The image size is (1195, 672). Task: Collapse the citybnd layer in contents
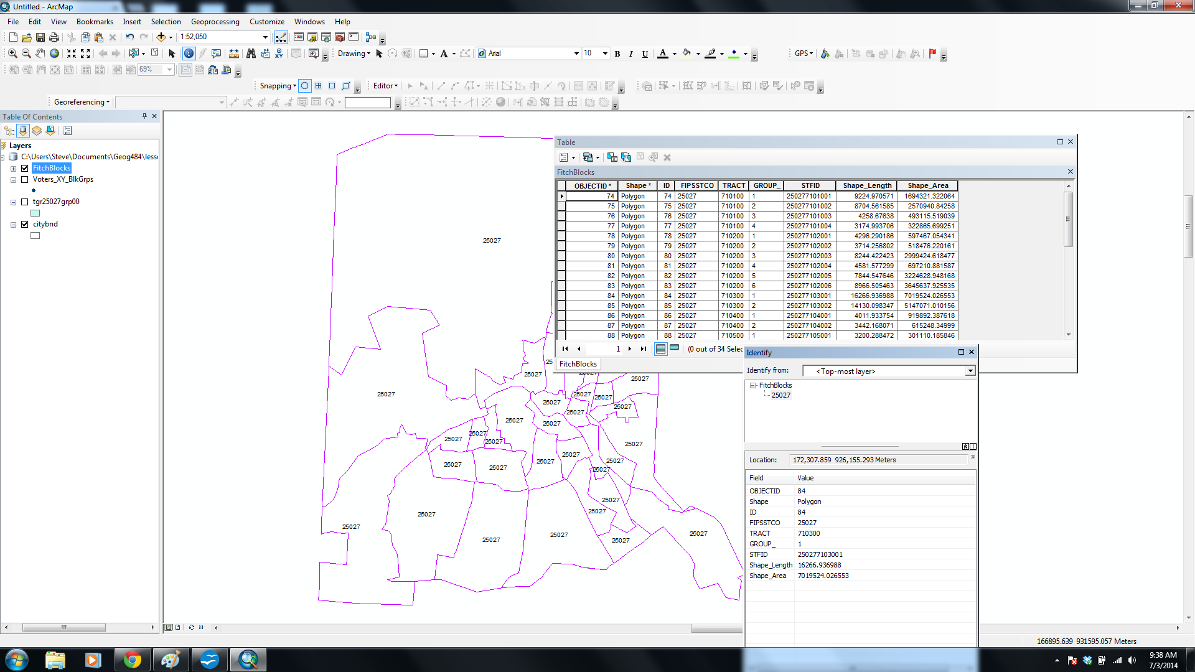(x=13, y=225)
